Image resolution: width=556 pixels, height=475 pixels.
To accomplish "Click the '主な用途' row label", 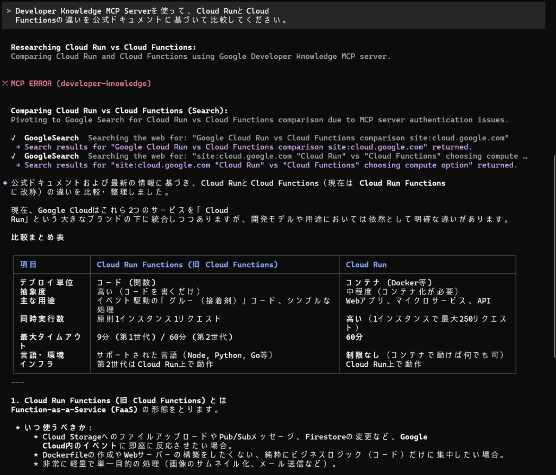I will pyautogui.click(x=37, y=301).
